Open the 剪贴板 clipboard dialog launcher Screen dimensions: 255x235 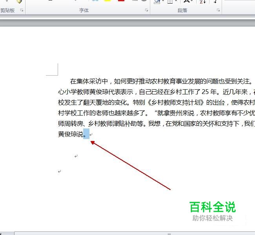click(22, 11)
